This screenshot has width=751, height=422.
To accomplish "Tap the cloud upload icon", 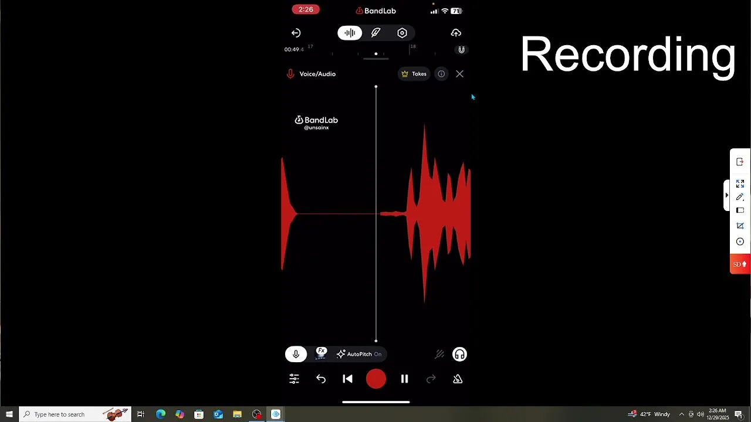I will click(x=456, y=33).
